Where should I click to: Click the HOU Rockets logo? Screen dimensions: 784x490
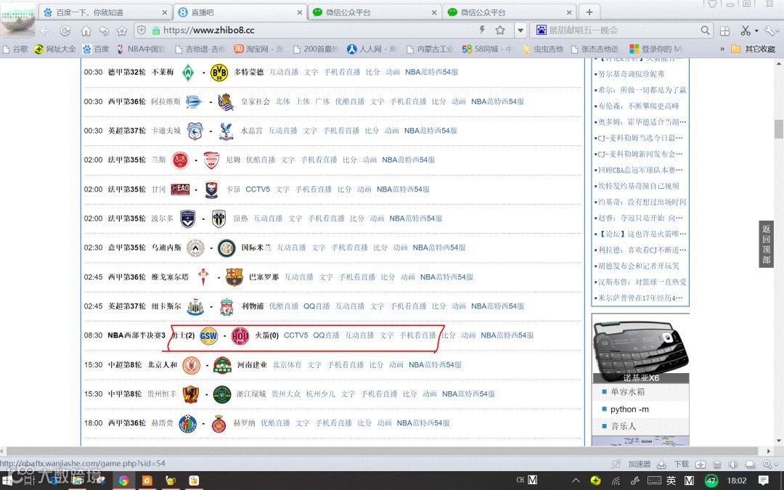click(240, 336)
